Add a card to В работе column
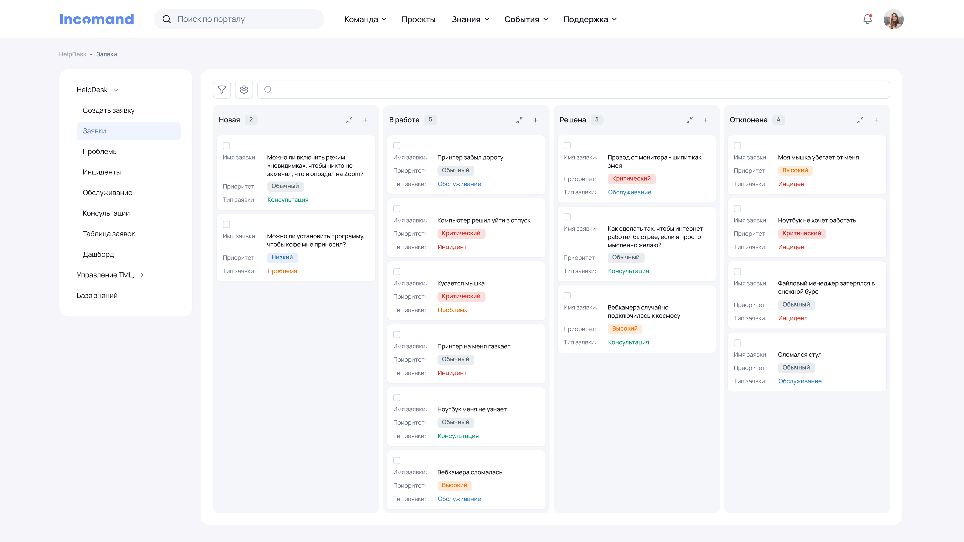This screenshot has height=542, width=964. coord(535,120)
